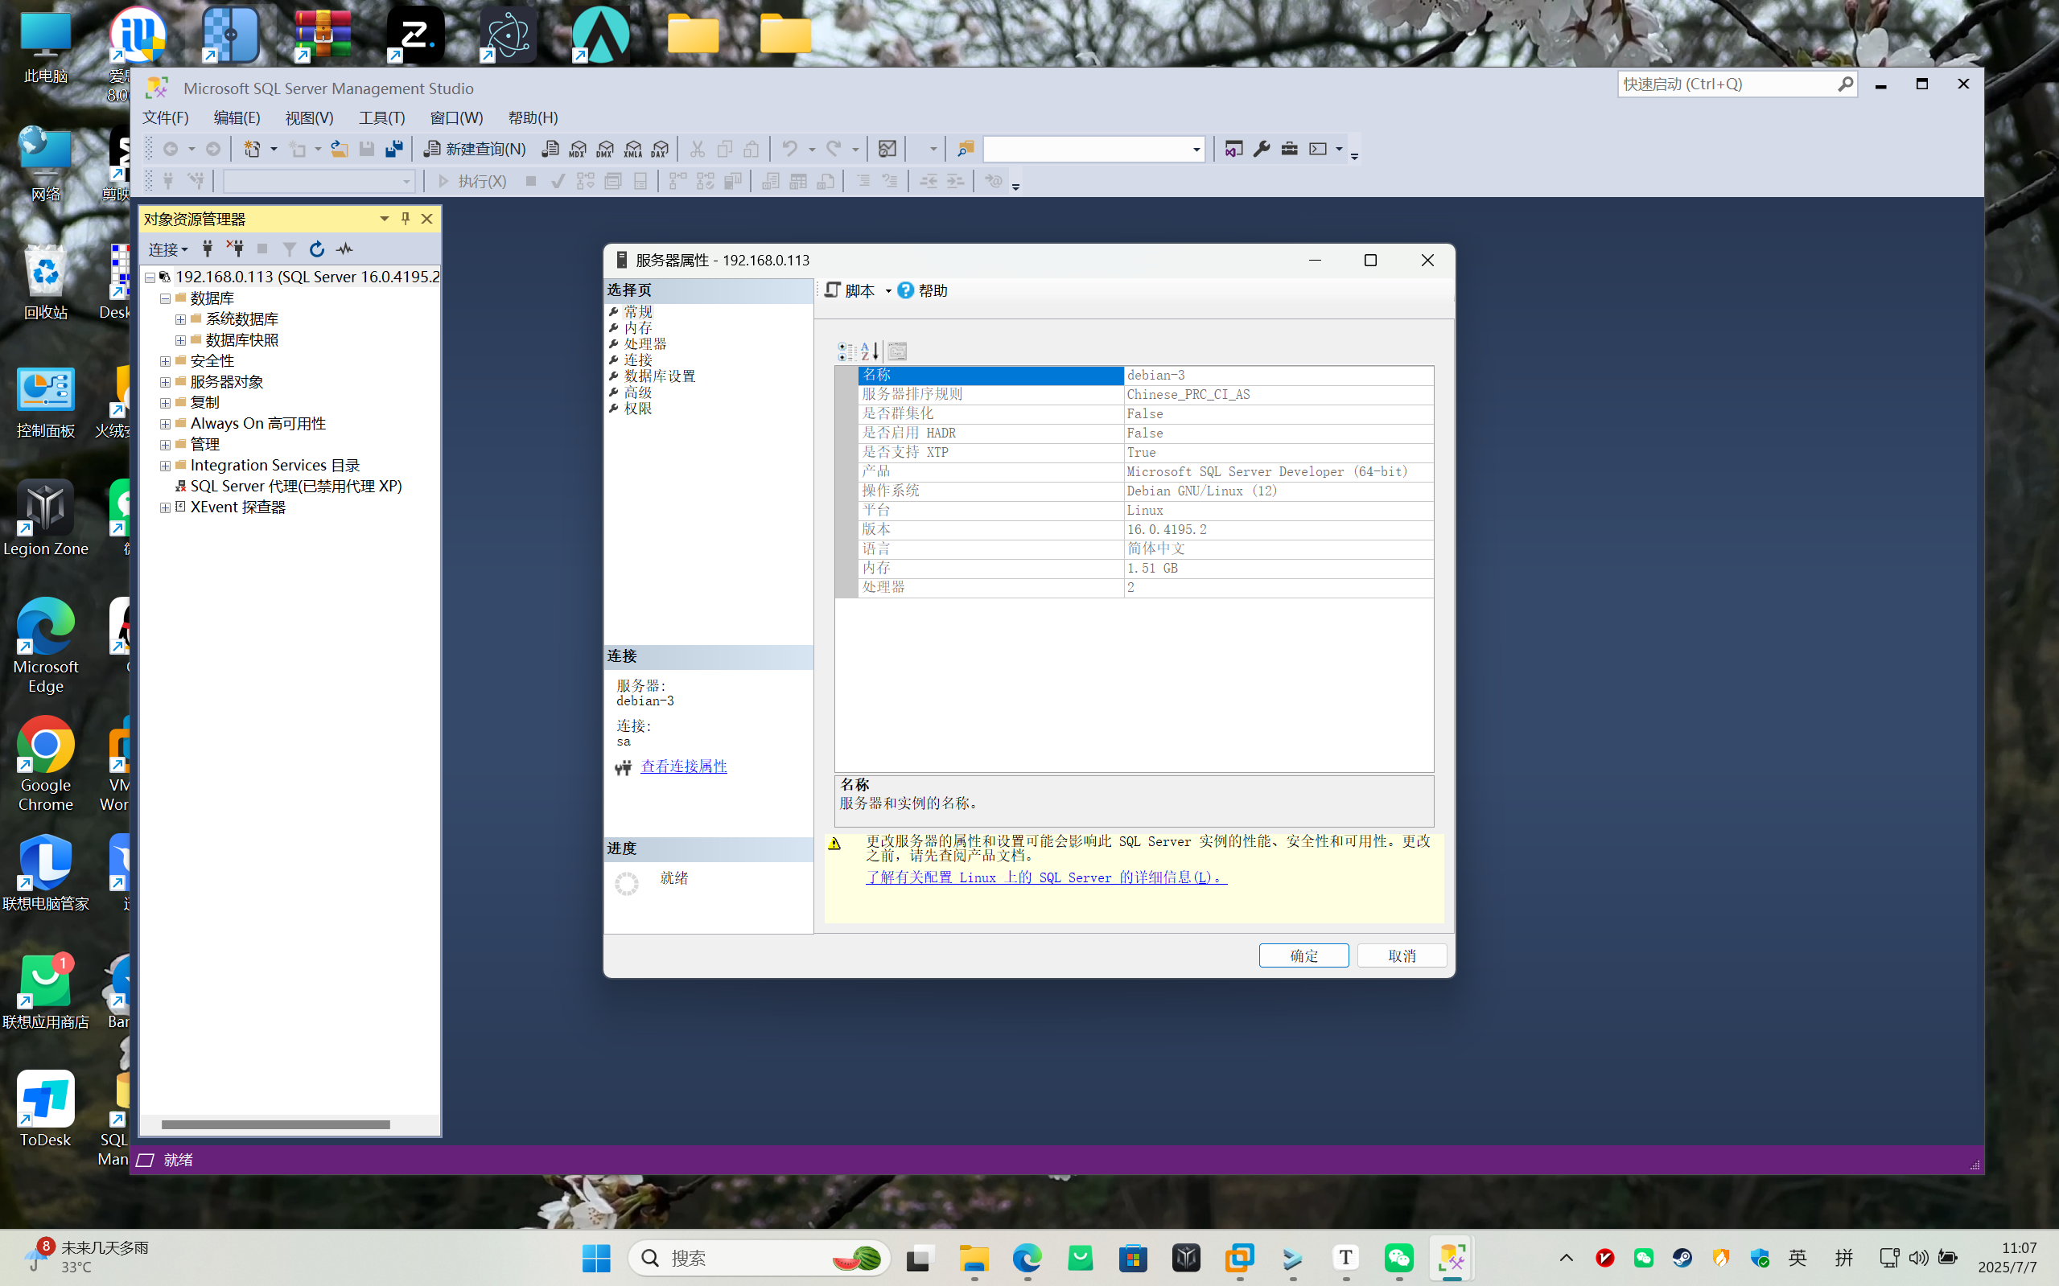Open the 帮助(H) menu
This screenshot has height=1286, width=2059.
tap(533, 117)
